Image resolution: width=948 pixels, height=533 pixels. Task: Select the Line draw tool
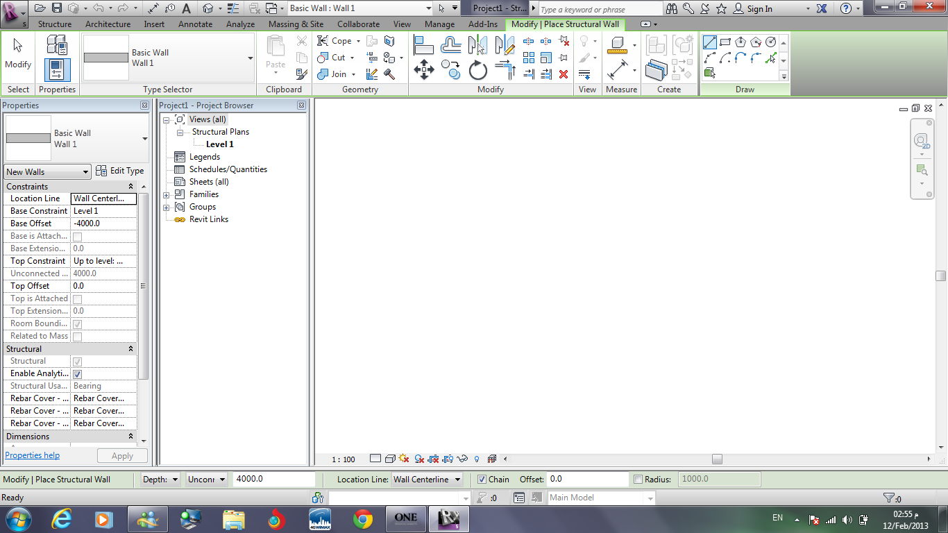click(710, 42)
